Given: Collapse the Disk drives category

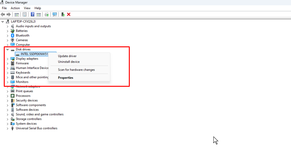Looking at the screenshot, I should [8, 49].
